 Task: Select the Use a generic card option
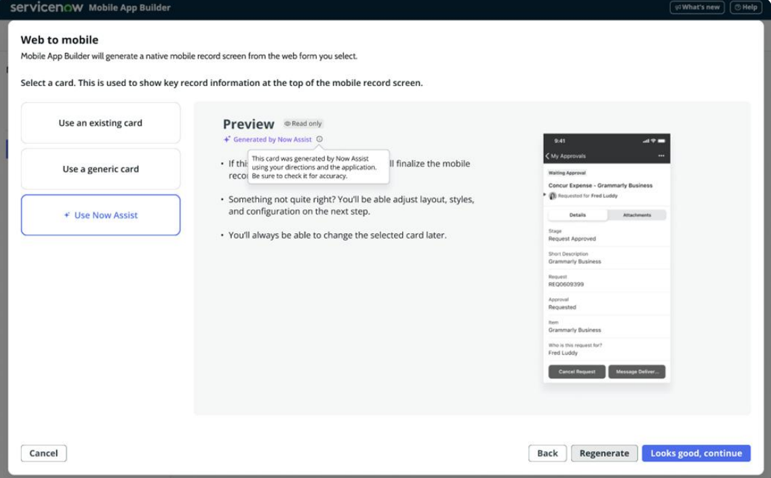100,170
